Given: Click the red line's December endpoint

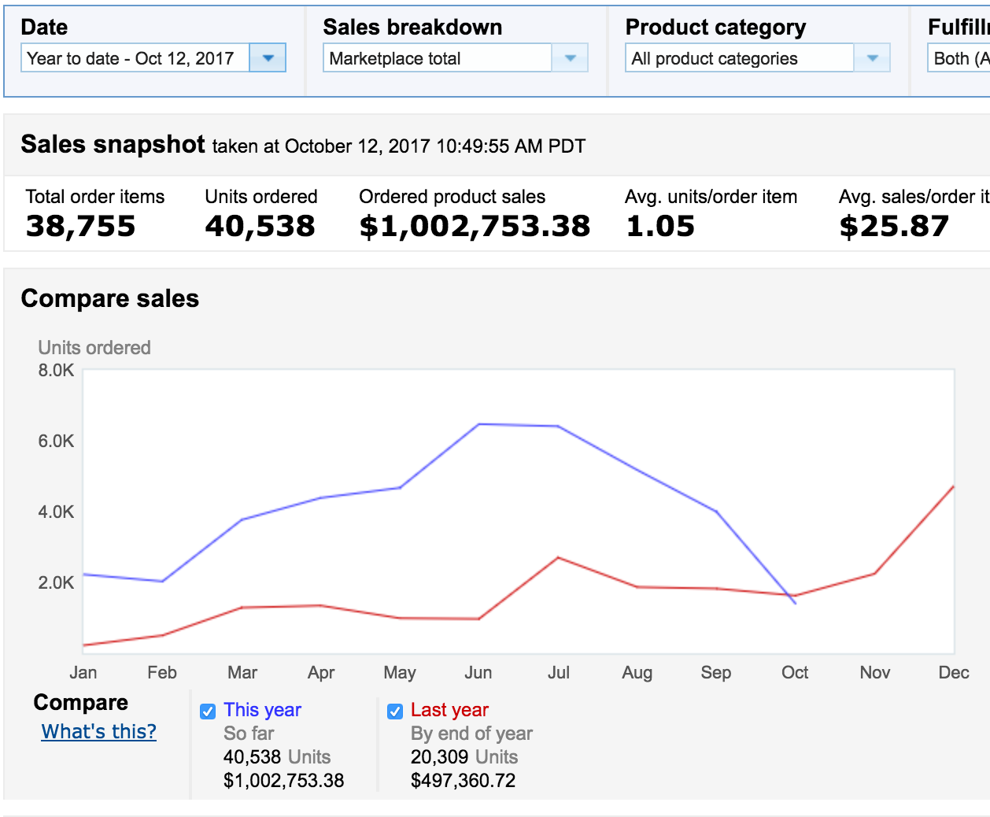Looking at the screenshot, I should 953,487.
